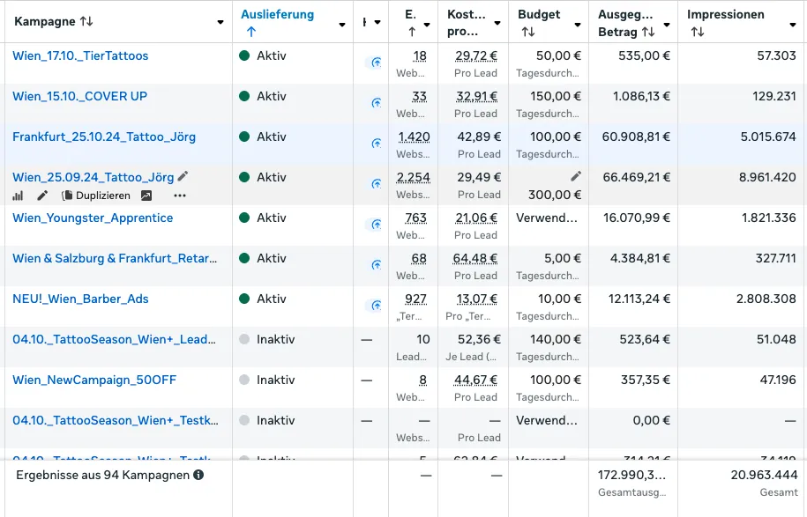Click the export arrow icon beside Duplizieren

pos(146,196)
